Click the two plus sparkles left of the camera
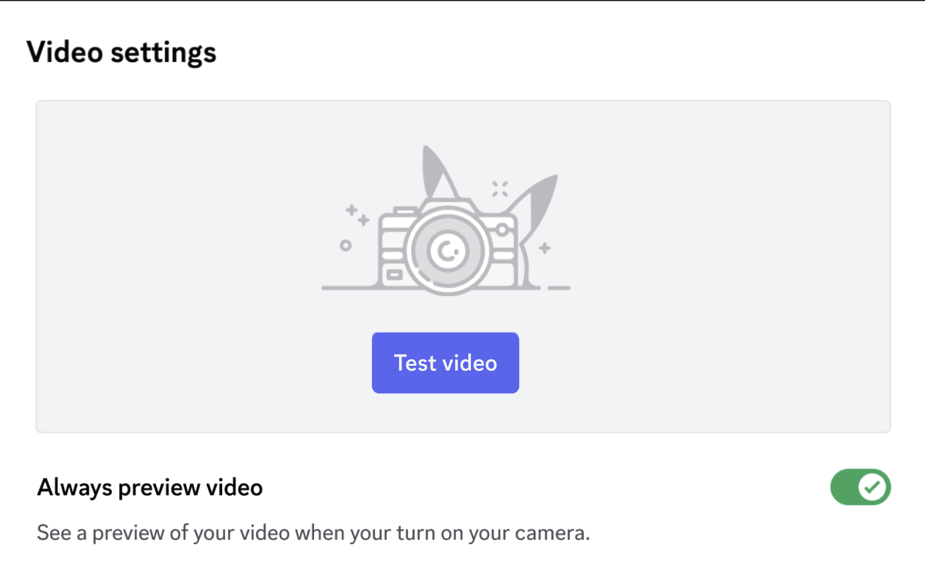Image resolution: width=925 pixels, height=579 pixels. 357,215
